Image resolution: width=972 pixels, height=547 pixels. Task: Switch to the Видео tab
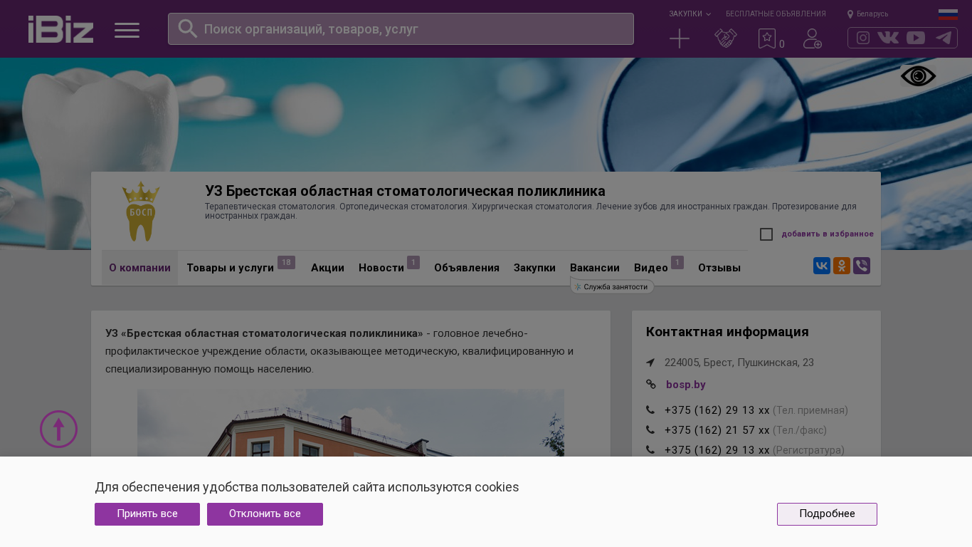651,268
